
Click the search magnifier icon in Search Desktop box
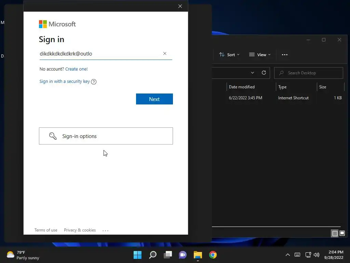(282, 73)
